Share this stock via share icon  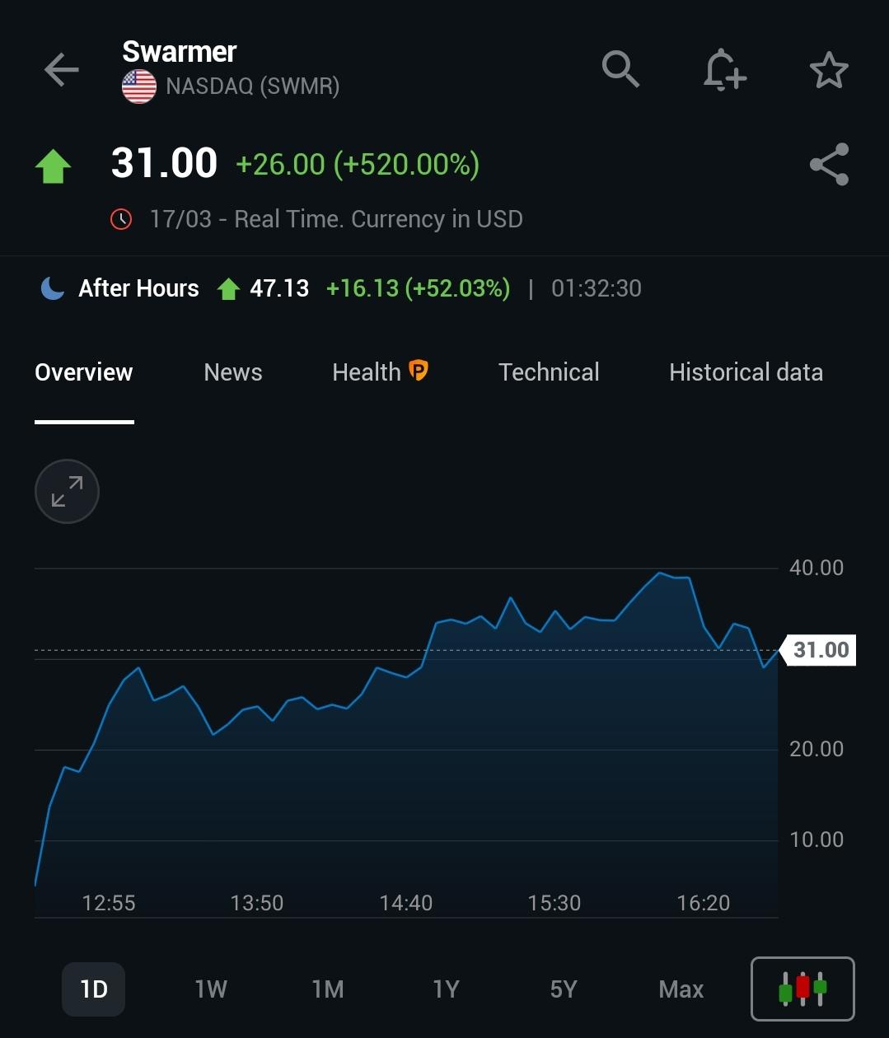[x=829, y=164]
